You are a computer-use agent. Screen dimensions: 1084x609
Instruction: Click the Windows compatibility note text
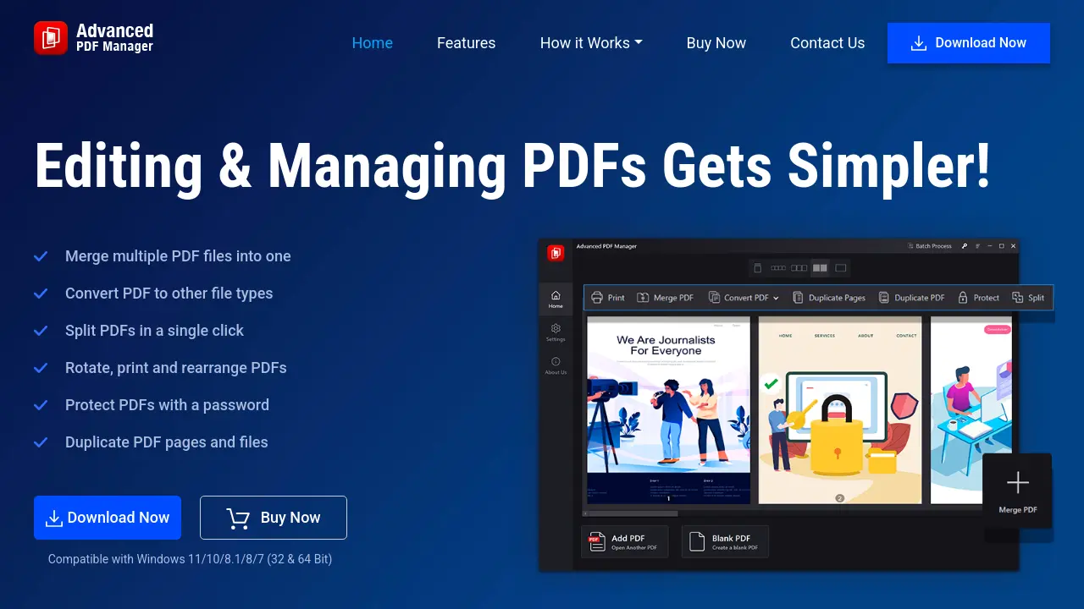click(190, 559)
